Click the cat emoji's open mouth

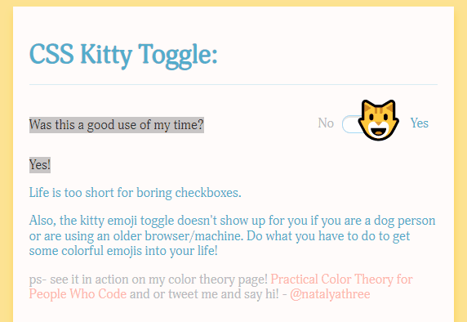(x=378, y=131)
